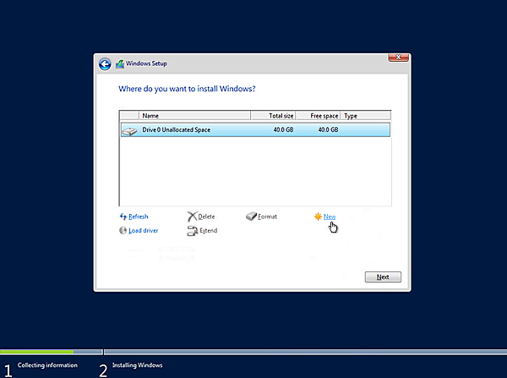Click the disk icon beside Drive 0
The height and width of the screenshot is (378, 507).
(x=129, y=130)
